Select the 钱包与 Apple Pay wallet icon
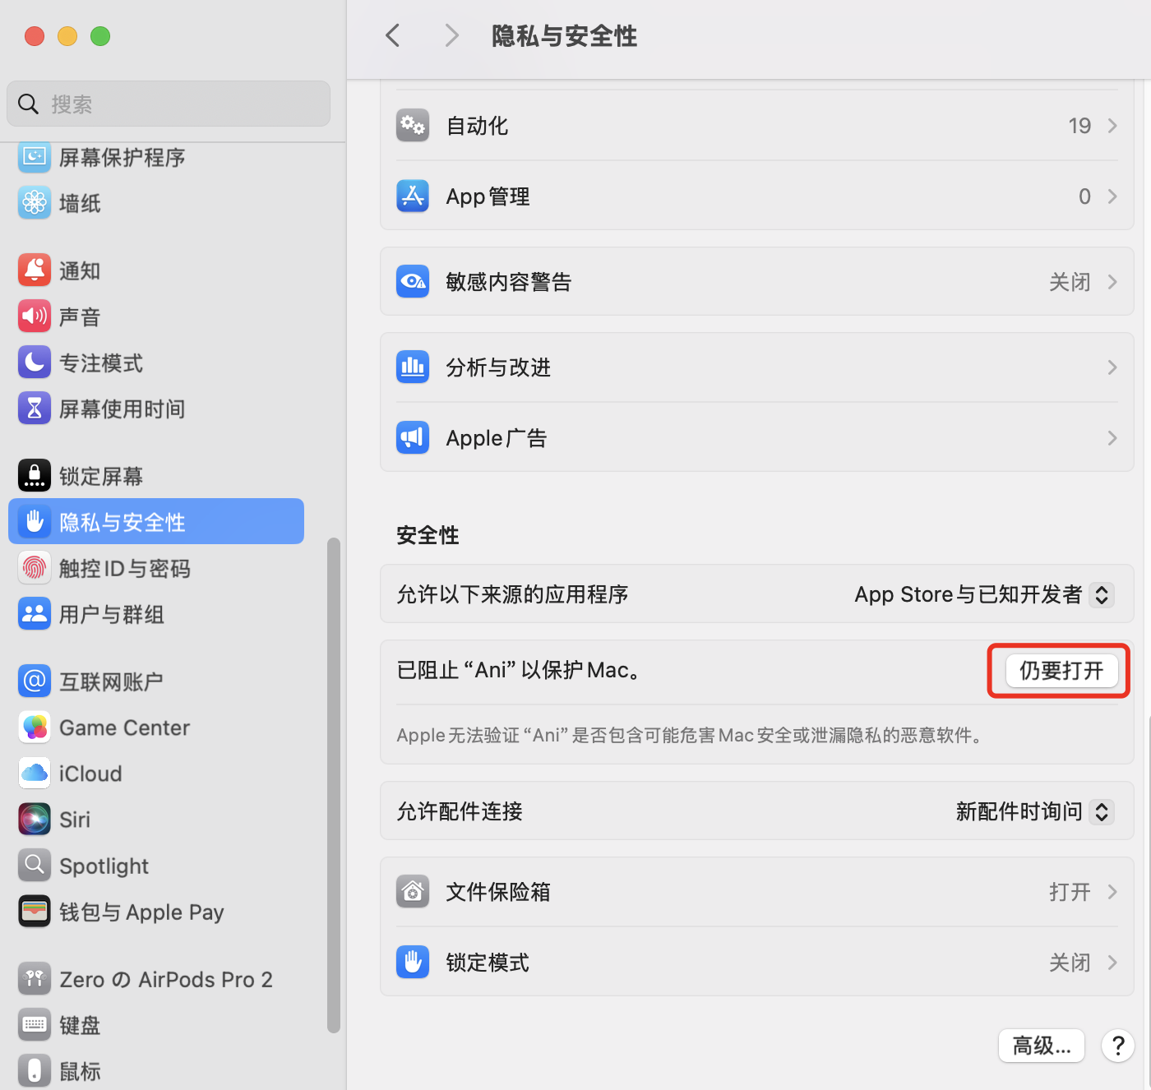The height and width of the screenshot is (1090, 1151). 35,912
